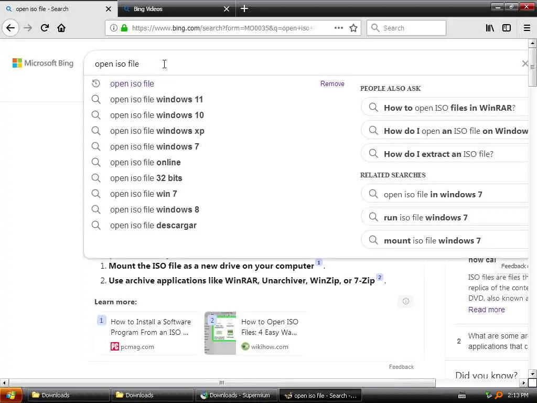
Task: Remove 'open iso file' from search history
Action: (332, 83)
